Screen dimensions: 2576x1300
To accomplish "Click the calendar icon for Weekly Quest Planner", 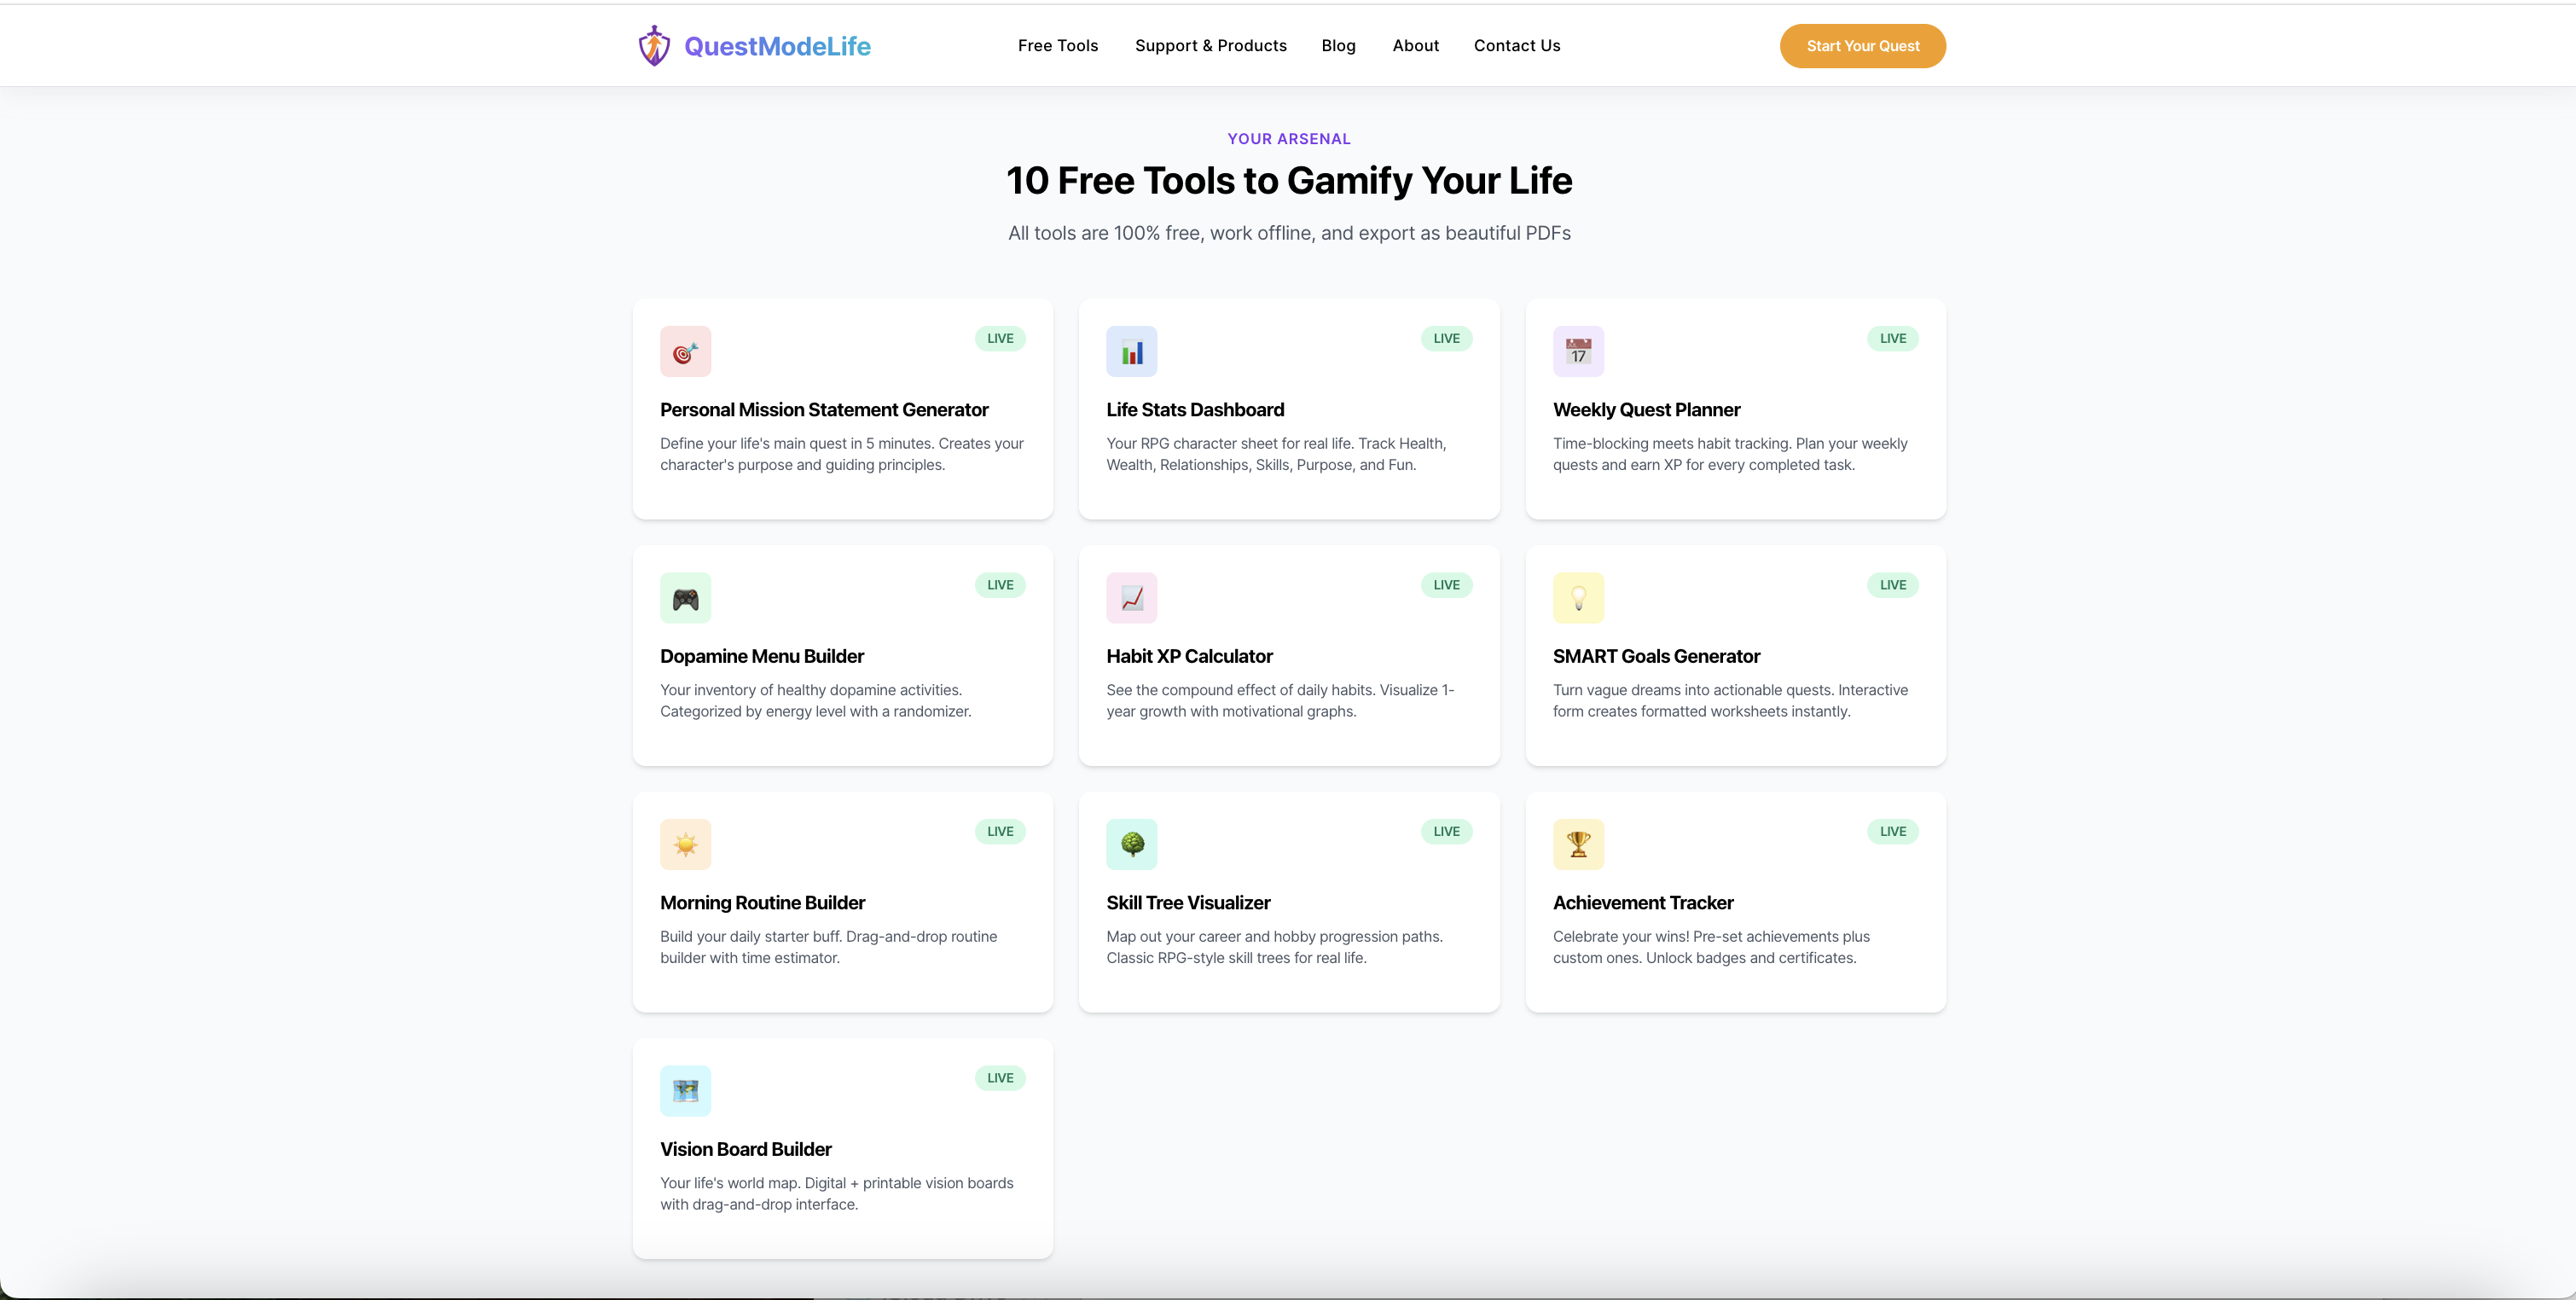I will click(1578, 351).
